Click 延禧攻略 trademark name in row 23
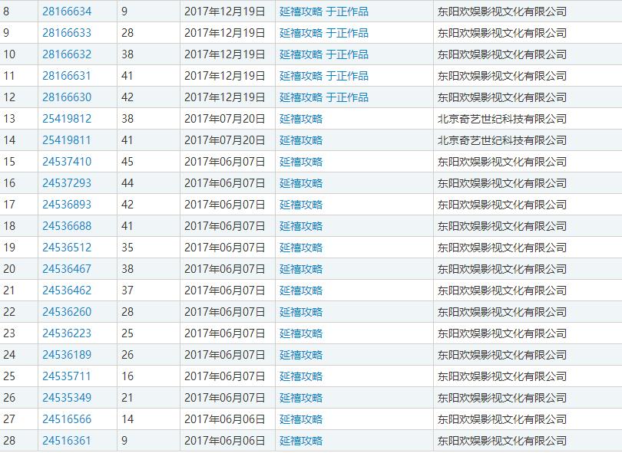The width and height of the screenshot is (622, 453). (x=301, y=333)
